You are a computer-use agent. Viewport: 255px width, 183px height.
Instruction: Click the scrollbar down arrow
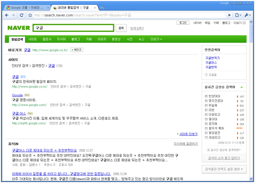pos(251,179)
